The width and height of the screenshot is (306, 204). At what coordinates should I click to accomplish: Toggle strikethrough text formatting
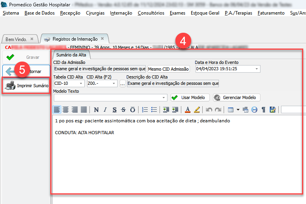(123, 110)
